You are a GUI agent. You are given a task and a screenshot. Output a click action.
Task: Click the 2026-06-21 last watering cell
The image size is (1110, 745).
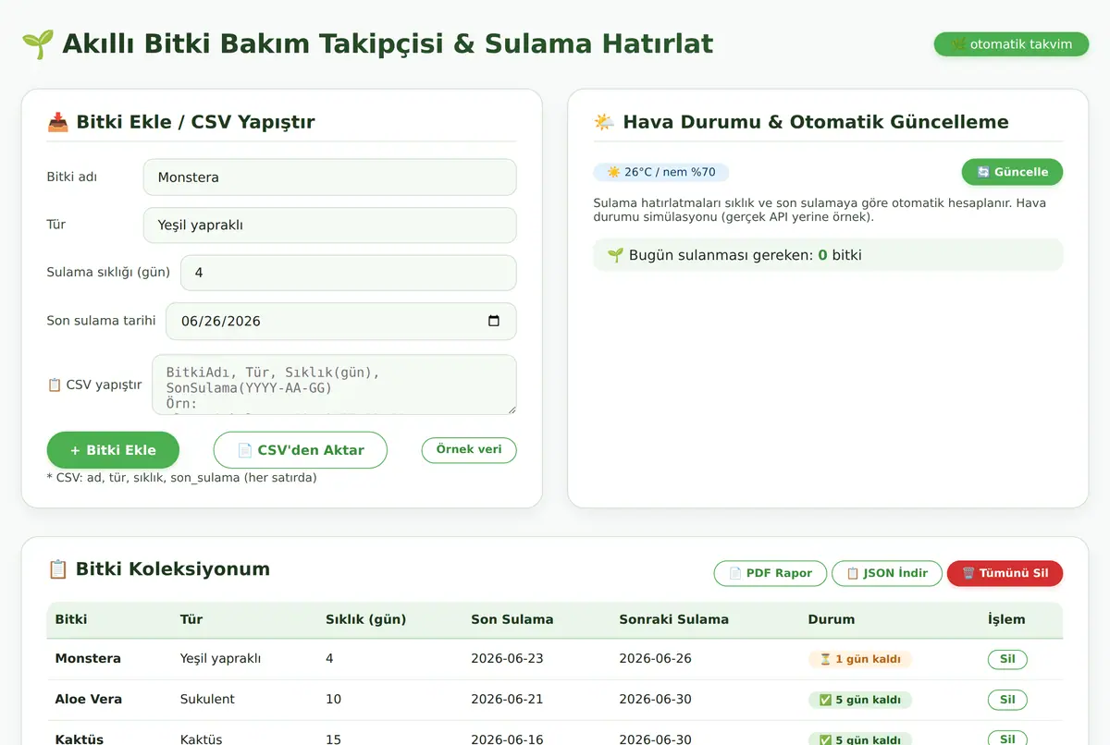click(x=505, y=700)
